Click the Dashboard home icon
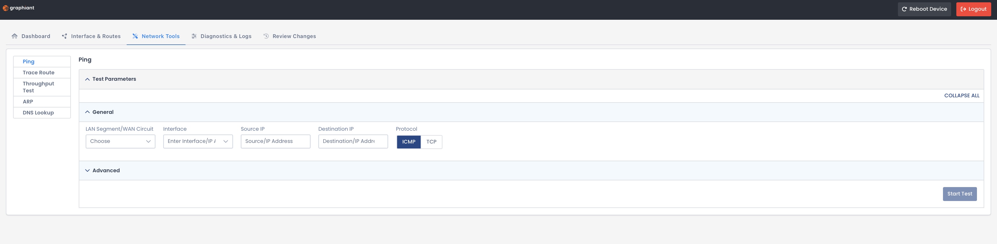The image size is (997, 244). (x=15, y=36)
